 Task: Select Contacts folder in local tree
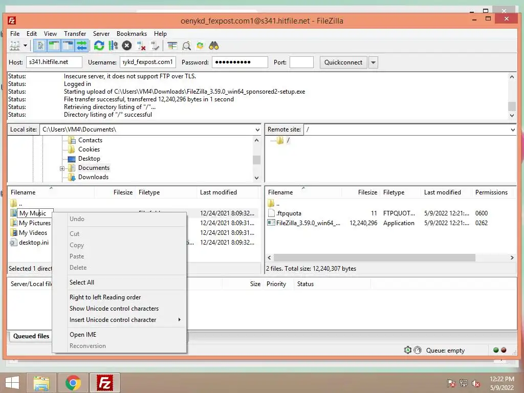pyautogui.click(x=90, y=140)
